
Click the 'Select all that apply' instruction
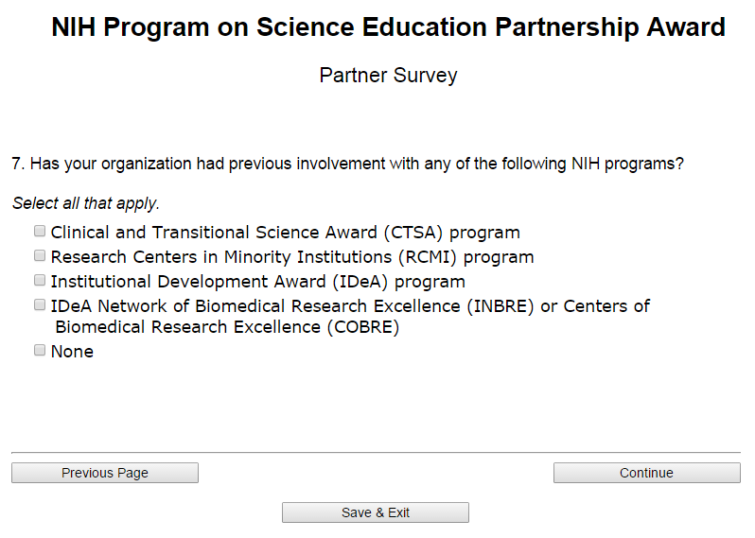[86, 203]
